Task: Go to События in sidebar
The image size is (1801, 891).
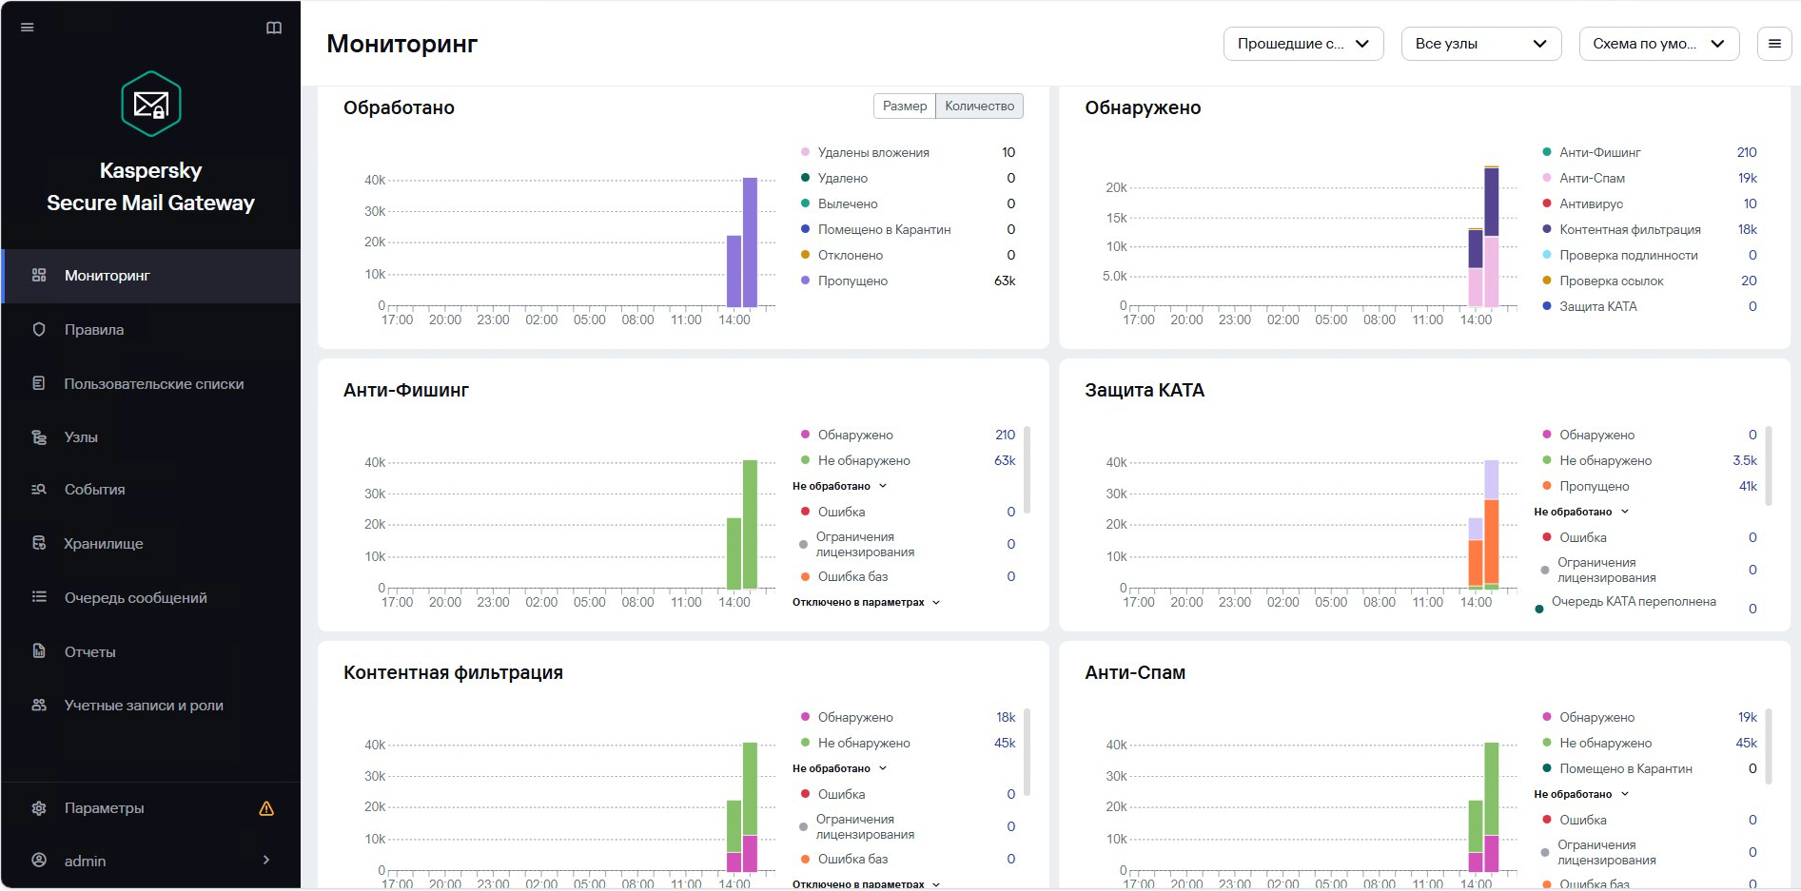Action: (x=95, y=490)
